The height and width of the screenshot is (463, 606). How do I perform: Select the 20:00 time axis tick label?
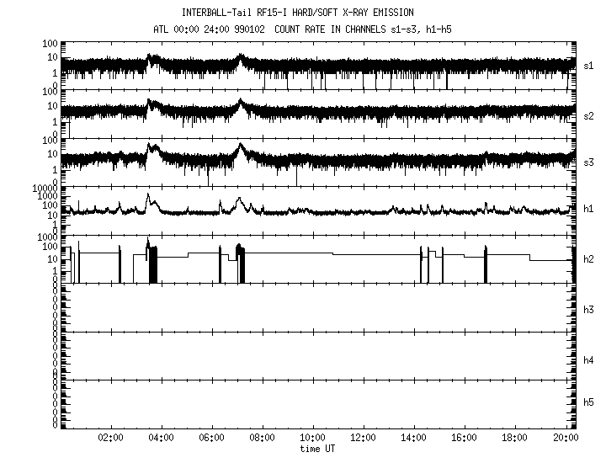pyautogui.click(x=566, y=438)
